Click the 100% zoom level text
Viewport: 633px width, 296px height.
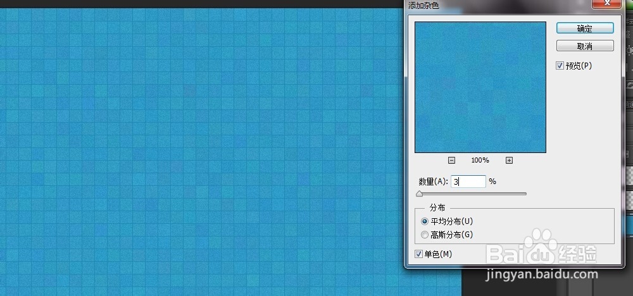coord(480,161)
